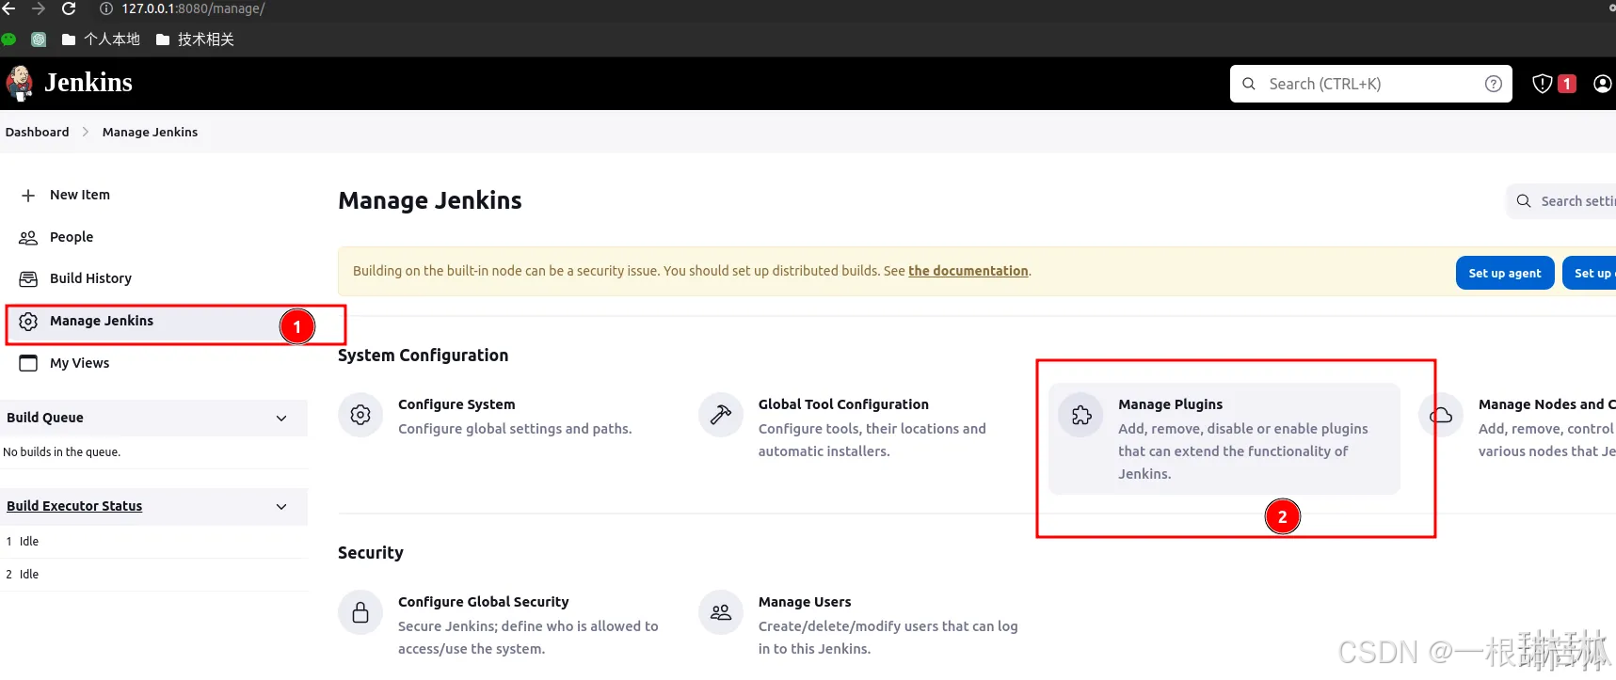Click the 'No builds in the queue.' text
The height and width of the screenshot is (680, 1616).
tap(62, 452)
